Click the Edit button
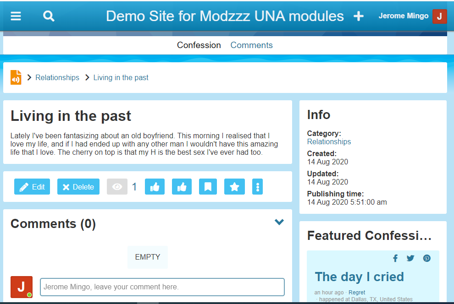Image resolution: width=454 pixels, height=304 pixels. click(32, 187)
